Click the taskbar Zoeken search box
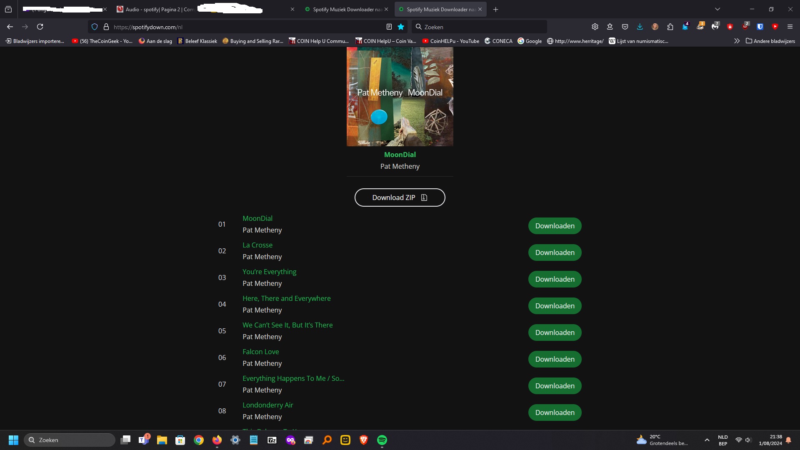The image size is (800, 450). (70, 440)
